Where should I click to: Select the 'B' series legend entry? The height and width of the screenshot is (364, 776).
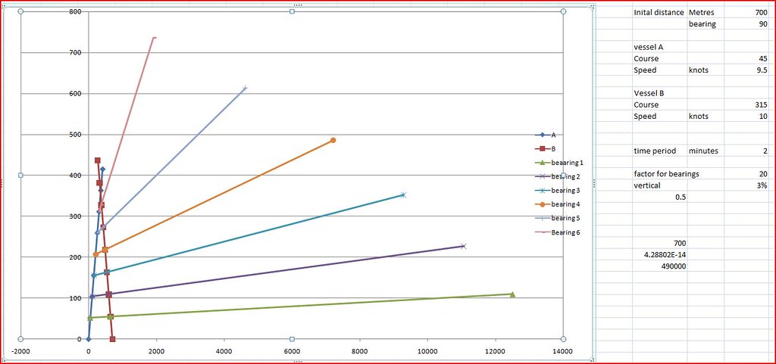(x=553, y=148)
